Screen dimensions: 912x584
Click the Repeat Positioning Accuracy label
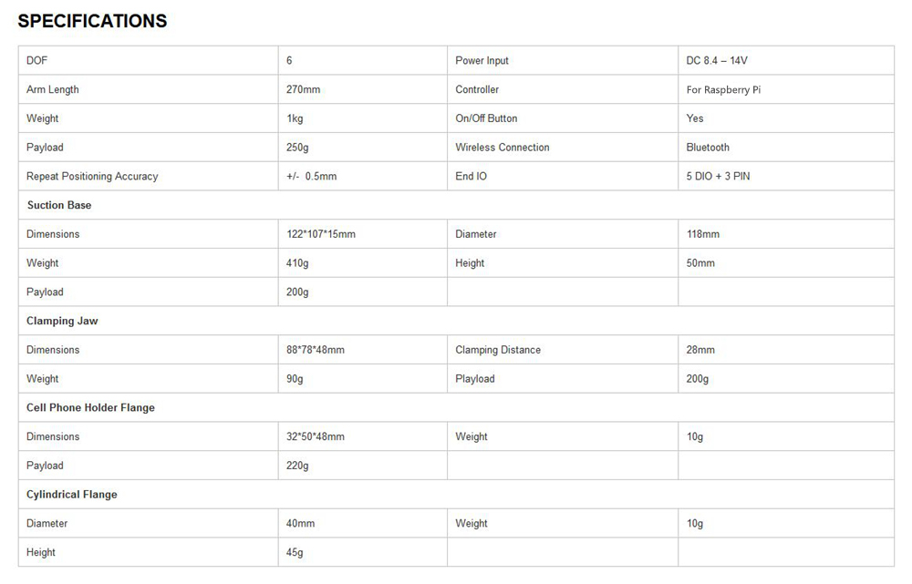[92, 177]
